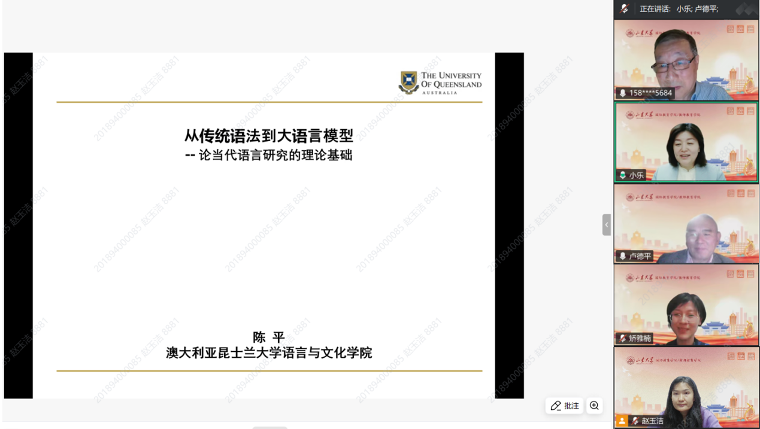This screenshot has width=760, height=429.
Task: Click the University of Queensland logo on slide
Action: (x=440, y=83)
